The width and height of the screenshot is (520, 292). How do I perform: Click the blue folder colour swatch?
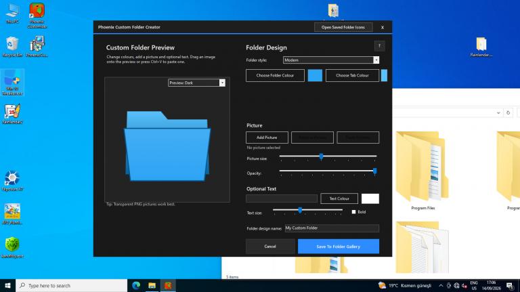(x=315, y=75)
